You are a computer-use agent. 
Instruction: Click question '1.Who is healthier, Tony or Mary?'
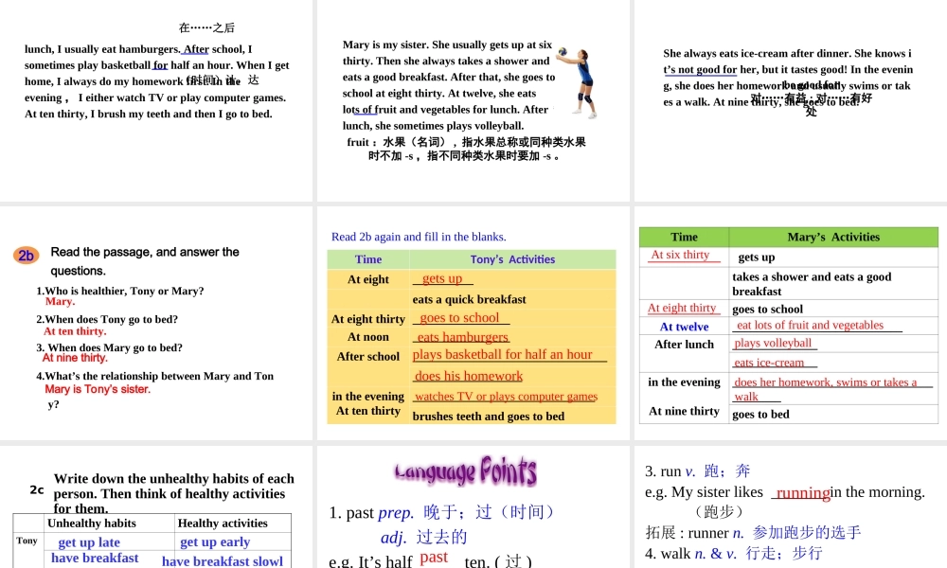[x=120, y=291]
